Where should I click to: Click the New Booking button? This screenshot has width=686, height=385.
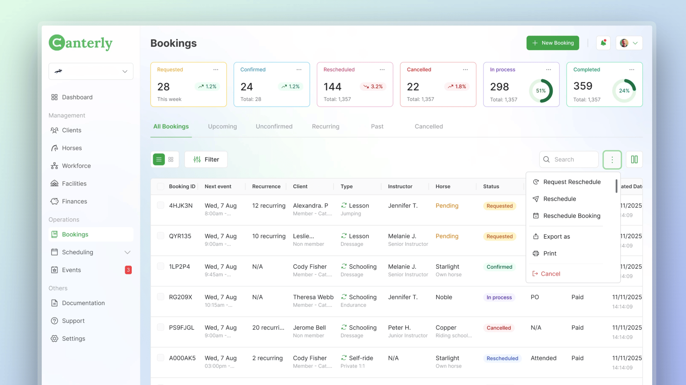(x=553, y=43)
